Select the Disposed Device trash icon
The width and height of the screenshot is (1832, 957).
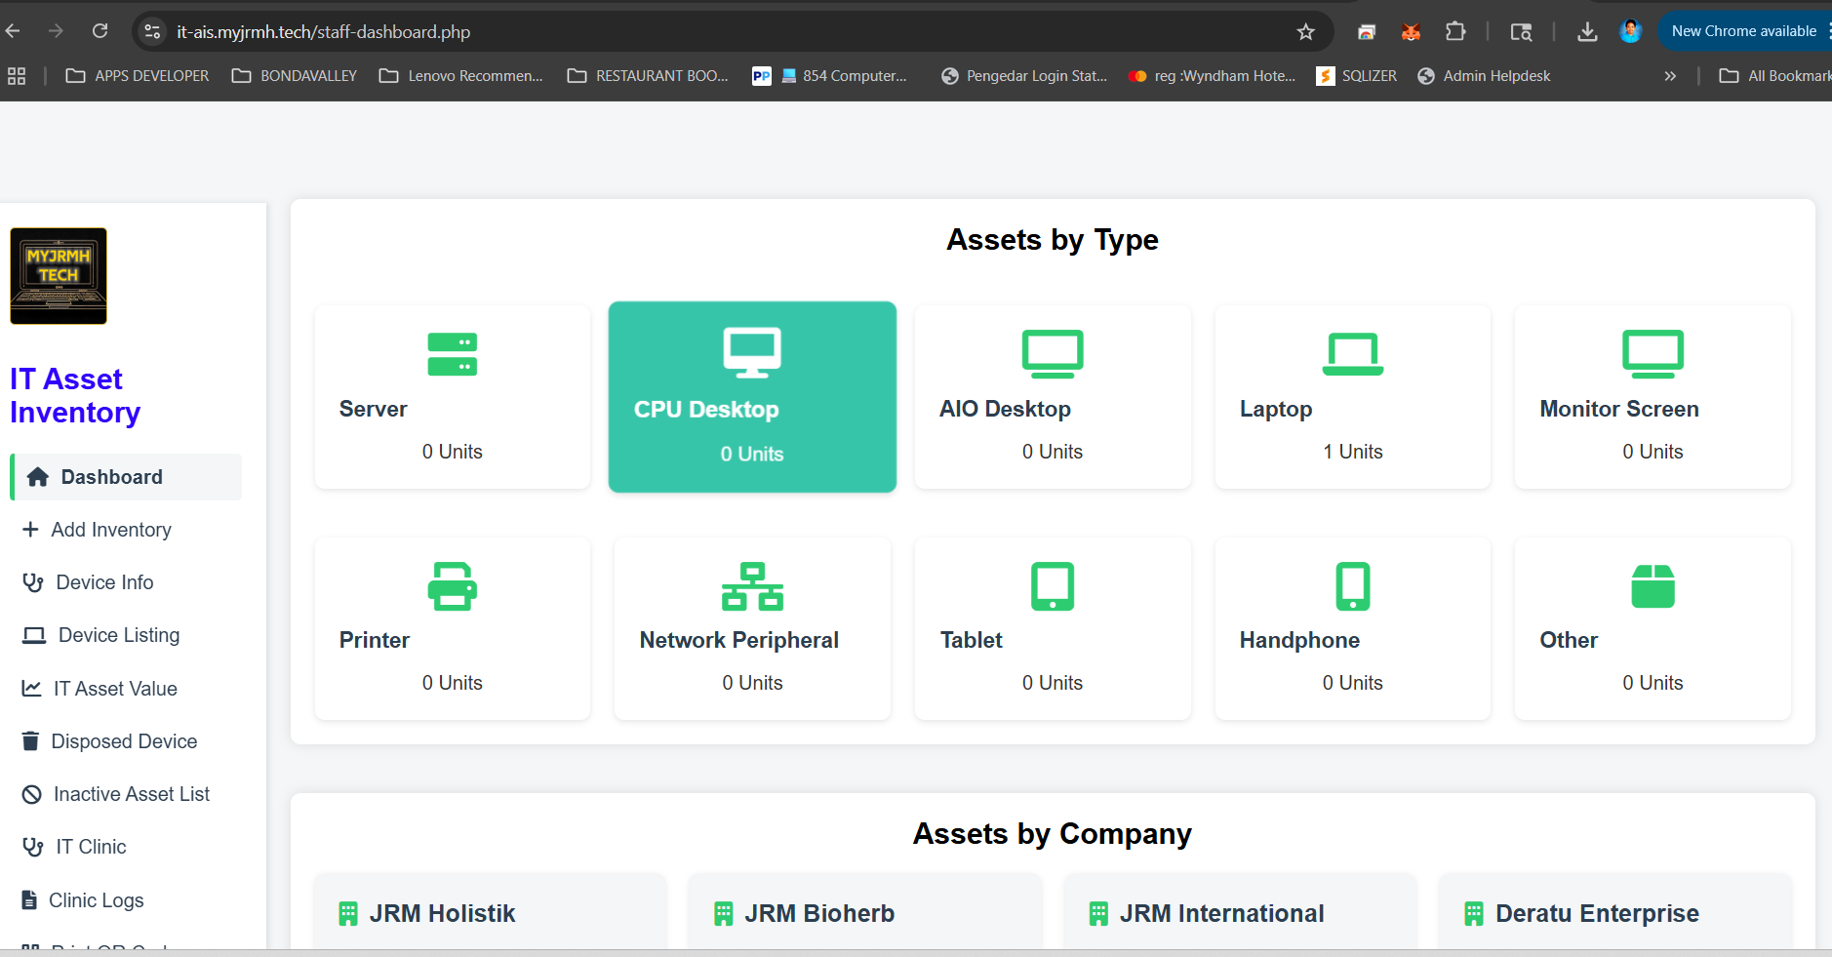click(32, 740)
